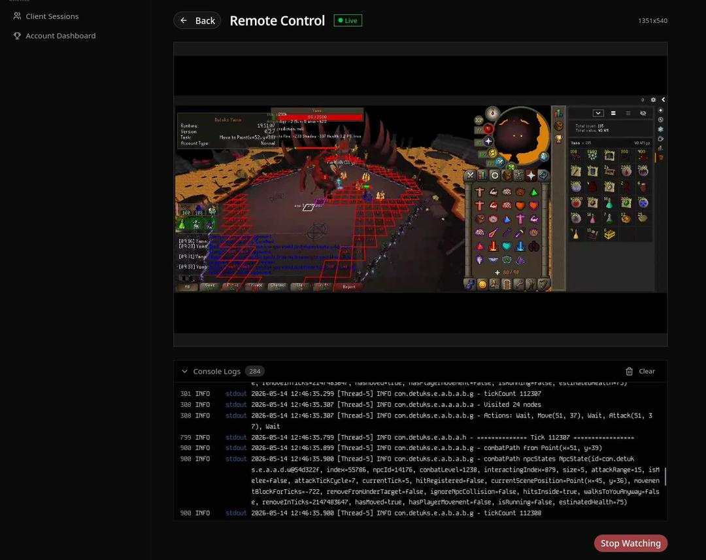Click the circular minimap
The image size is (706, 560).
click(x=521, y=135)
